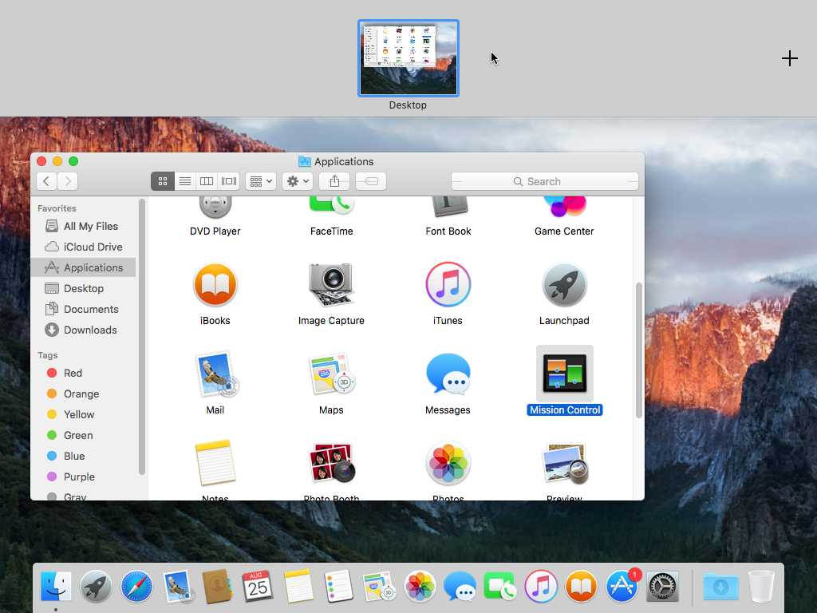Select the Preview app in Finder window

tap(565, 463)
